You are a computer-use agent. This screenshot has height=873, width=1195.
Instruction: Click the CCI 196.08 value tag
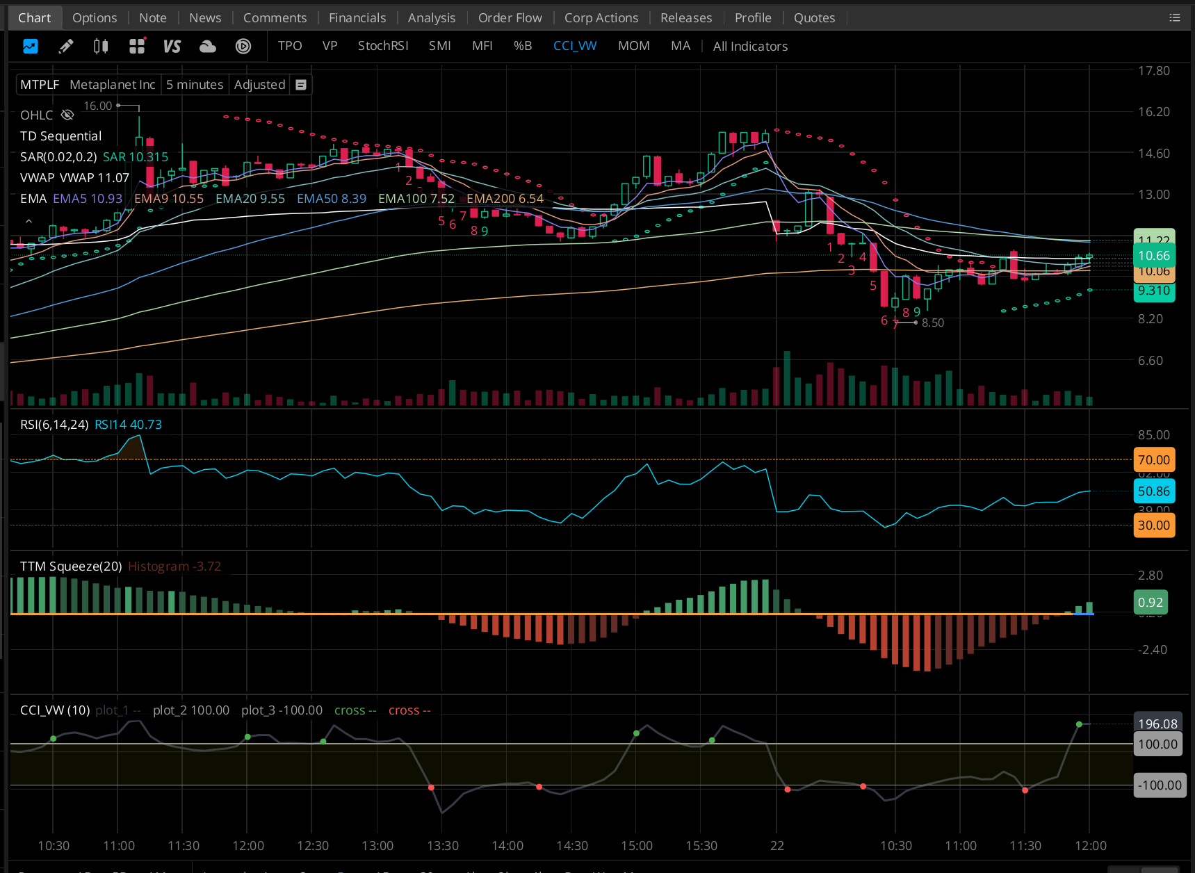1158,723
